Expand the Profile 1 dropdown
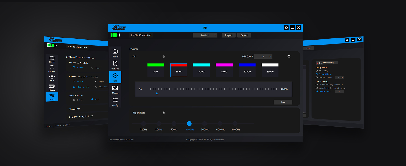 pyautogui.click(x=205, y=35)
